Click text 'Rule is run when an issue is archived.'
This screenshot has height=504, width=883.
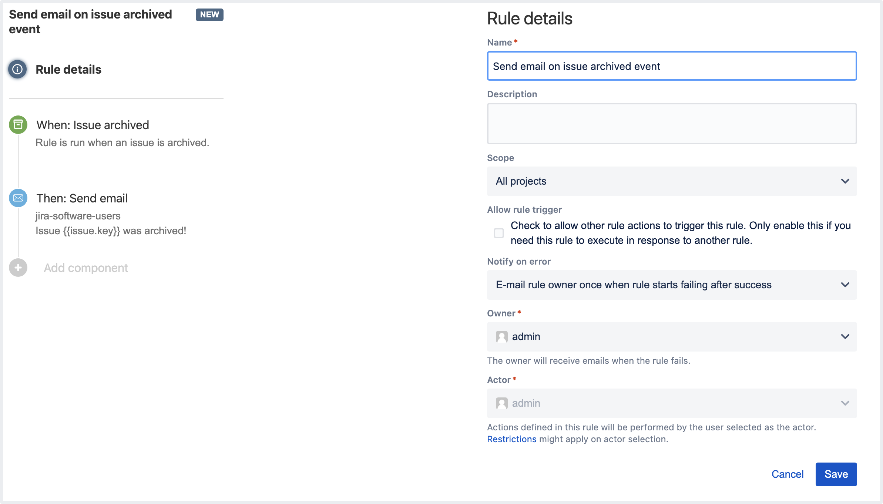(x=122, y=143)
